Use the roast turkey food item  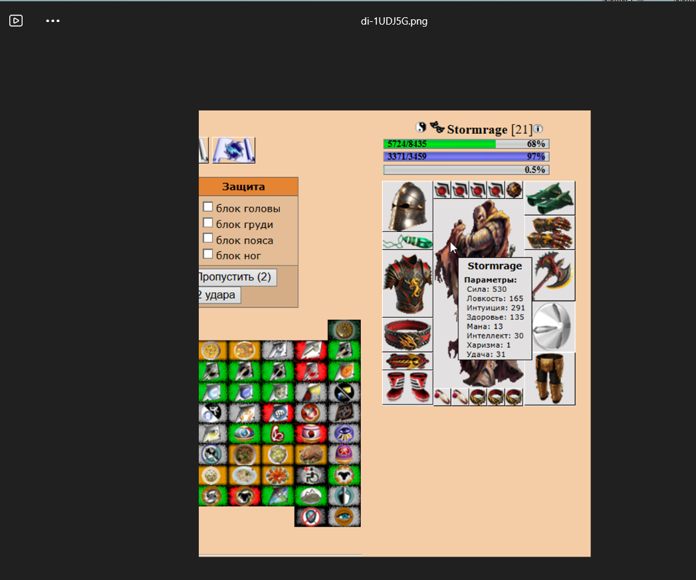(x=310, y=454)
